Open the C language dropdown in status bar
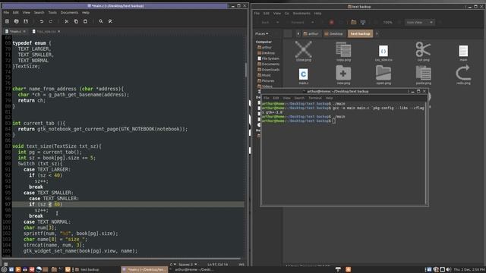486x273 pixels. point(172,265)
